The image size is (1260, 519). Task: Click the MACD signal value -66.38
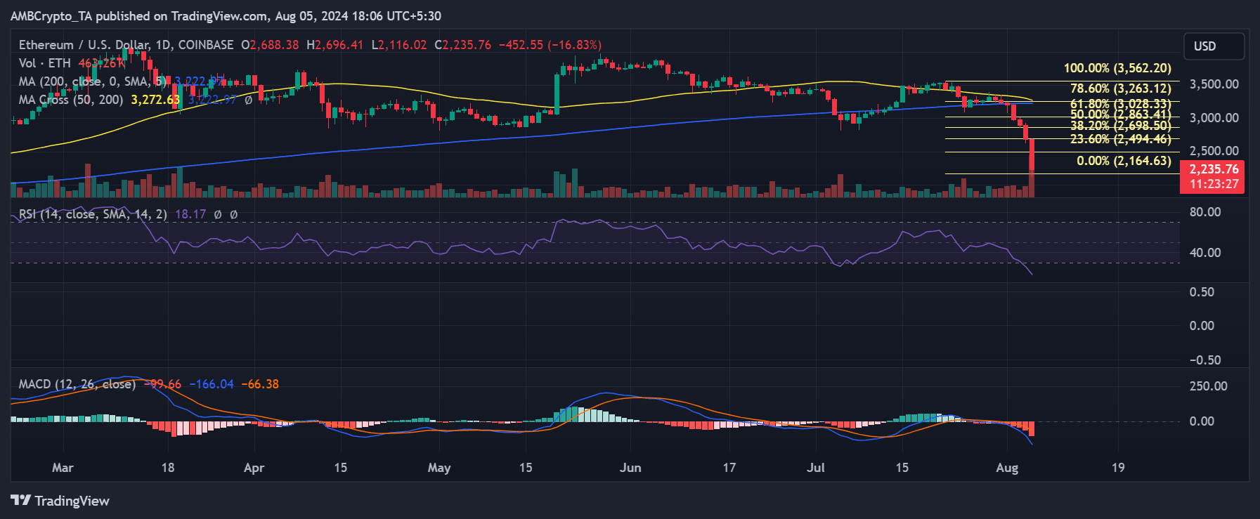click(260, 384)
